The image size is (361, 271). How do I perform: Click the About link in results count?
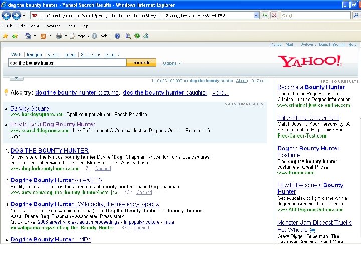pyautogui.click(x=242, y=81)
